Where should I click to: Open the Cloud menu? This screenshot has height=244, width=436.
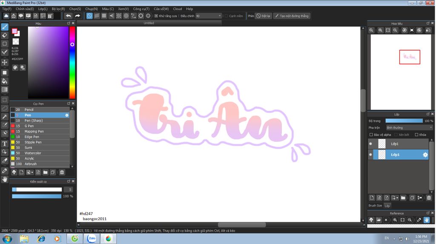[178, 9]
